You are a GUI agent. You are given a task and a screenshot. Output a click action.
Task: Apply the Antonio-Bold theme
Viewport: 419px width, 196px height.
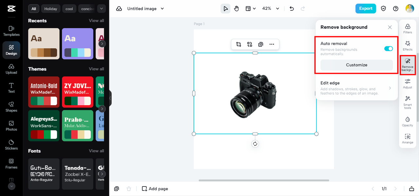[x=44, y=92]
